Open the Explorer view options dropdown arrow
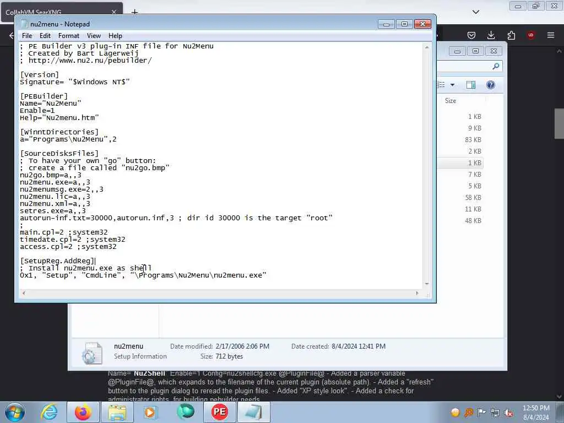 point(453,85)
